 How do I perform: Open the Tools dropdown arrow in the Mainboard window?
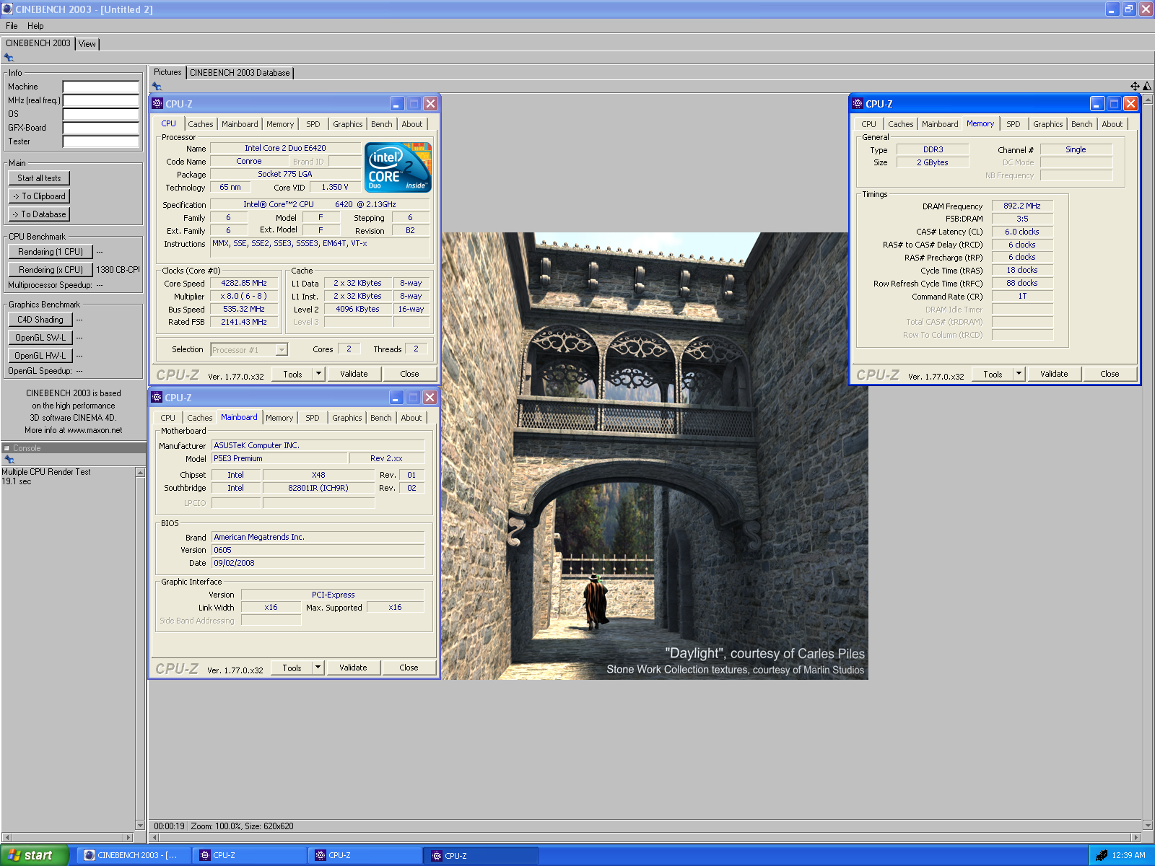(x=318, y=668)
